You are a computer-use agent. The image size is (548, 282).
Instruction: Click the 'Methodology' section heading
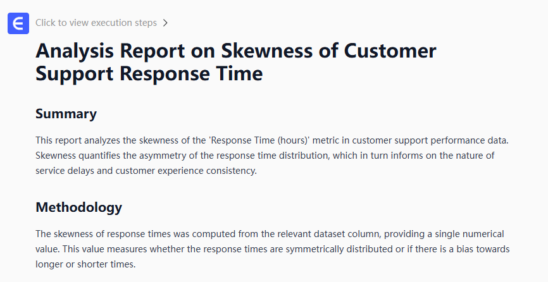coord(78,207)
